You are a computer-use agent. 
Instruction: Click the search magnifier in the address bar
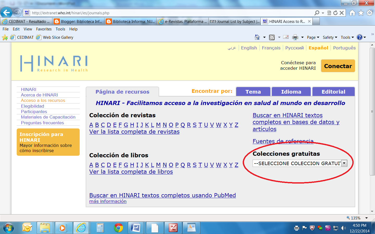(x=317, y=13)
